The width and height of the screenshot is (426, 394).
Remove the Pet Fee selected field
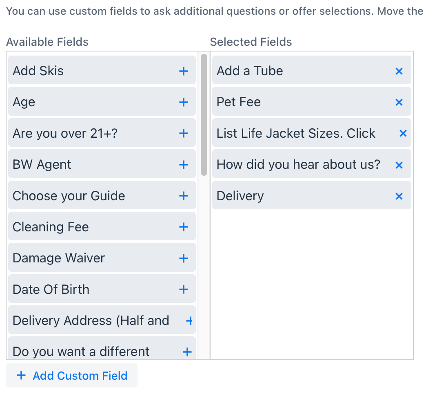pos(399,102)
